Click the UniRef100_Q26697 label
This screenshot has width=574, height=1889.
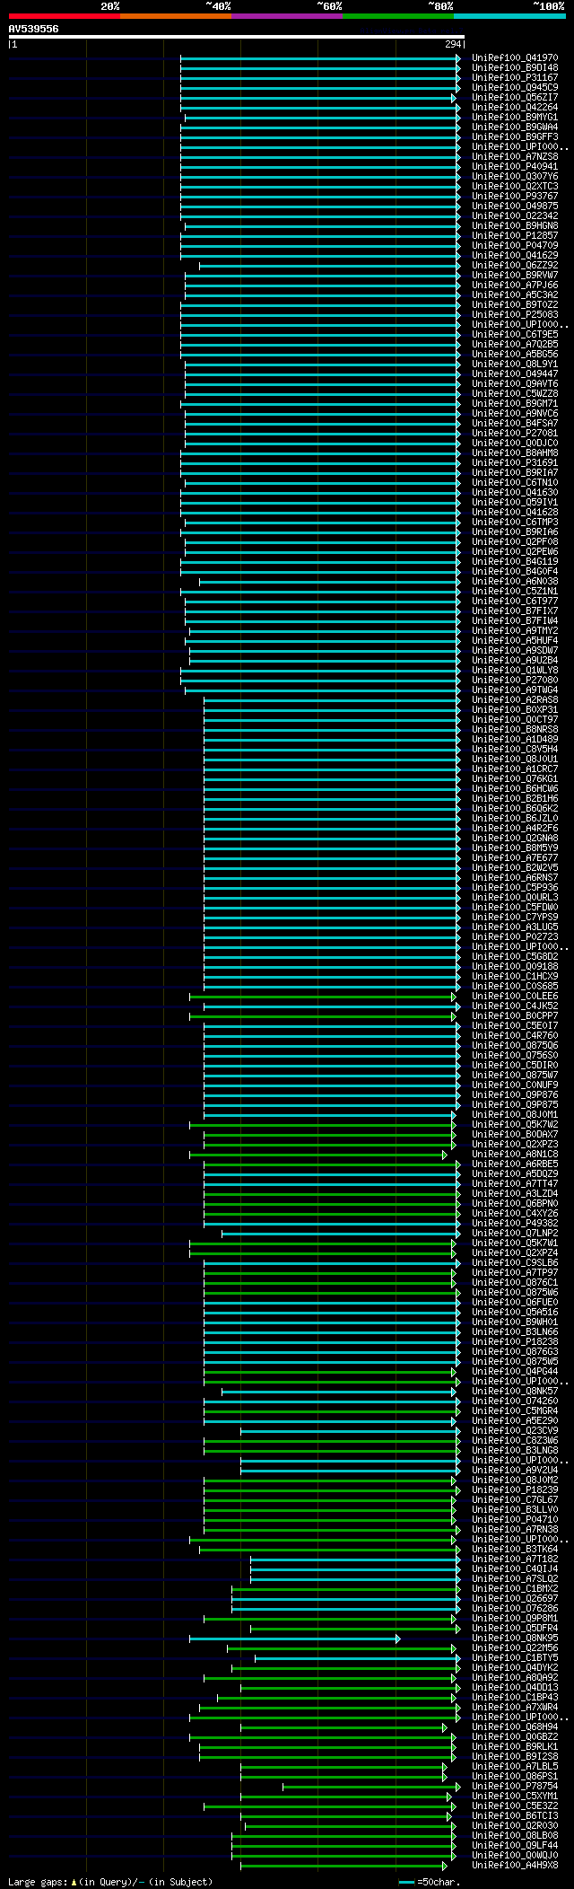515,1599
